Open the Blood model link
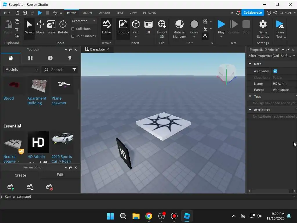 pyautogui.click(x=8, y=98)
